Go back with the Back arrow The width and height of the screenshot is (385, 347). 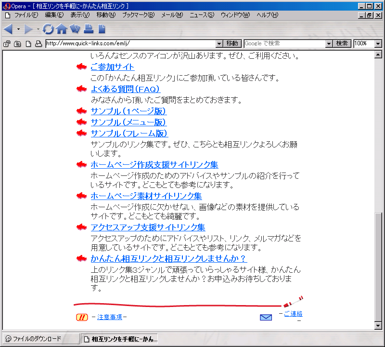pyautogui.click(x=8, y=29)
